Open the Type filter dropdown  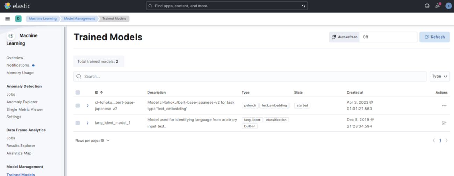click(439, 77)
